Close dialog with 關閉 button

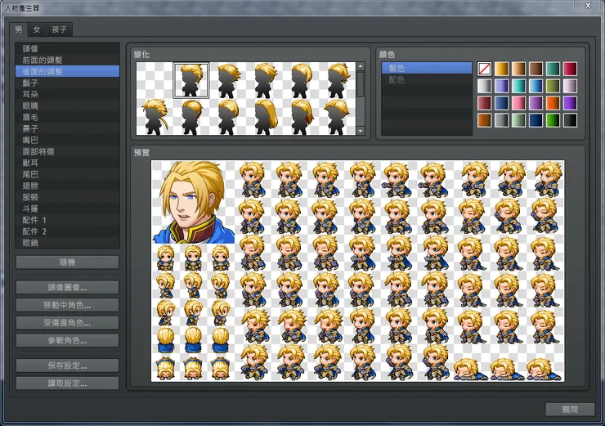coord(570,410)
